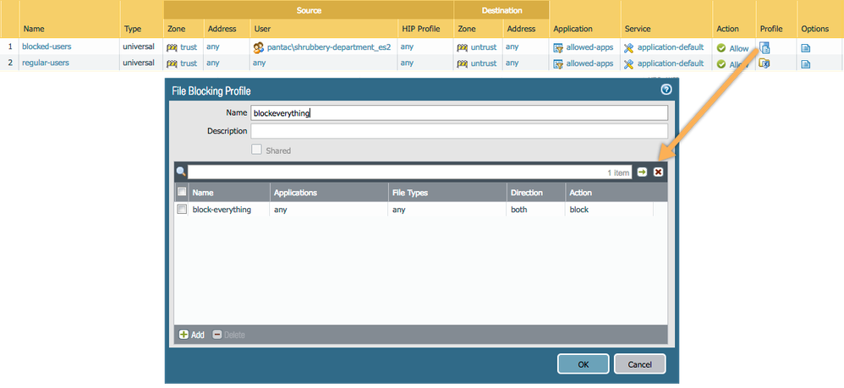Viewport: 844px width, 388px height.
Task: Click the Name field containing blockeverything
Action: coord(458,112)
